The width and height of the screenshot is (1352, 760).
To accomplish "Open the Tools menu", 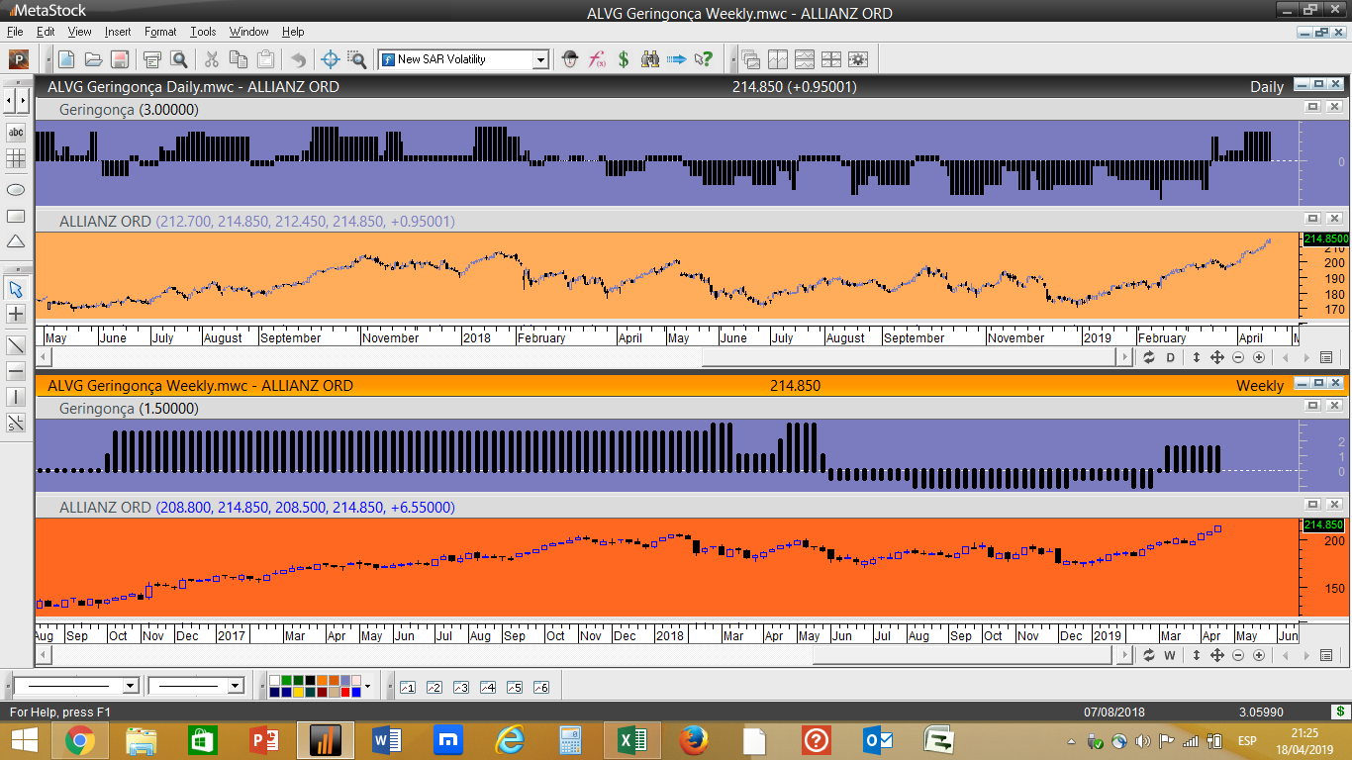I will pyautogui.click(x=203, y=32).
